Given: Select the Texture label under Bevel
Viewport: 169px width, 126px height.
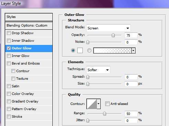Looking at the screenshot, I should pos(22,79).
